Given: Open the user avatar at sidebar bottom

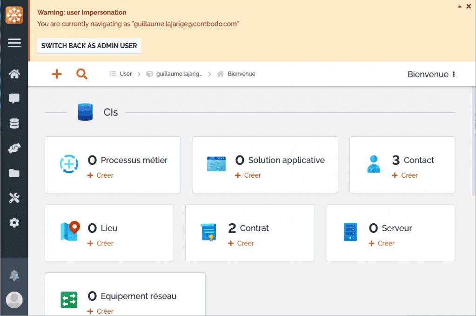Looking at the screenshot, I should pos(14,300).
